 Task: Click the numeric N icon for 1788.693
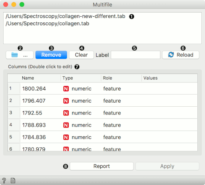(66, 125)
